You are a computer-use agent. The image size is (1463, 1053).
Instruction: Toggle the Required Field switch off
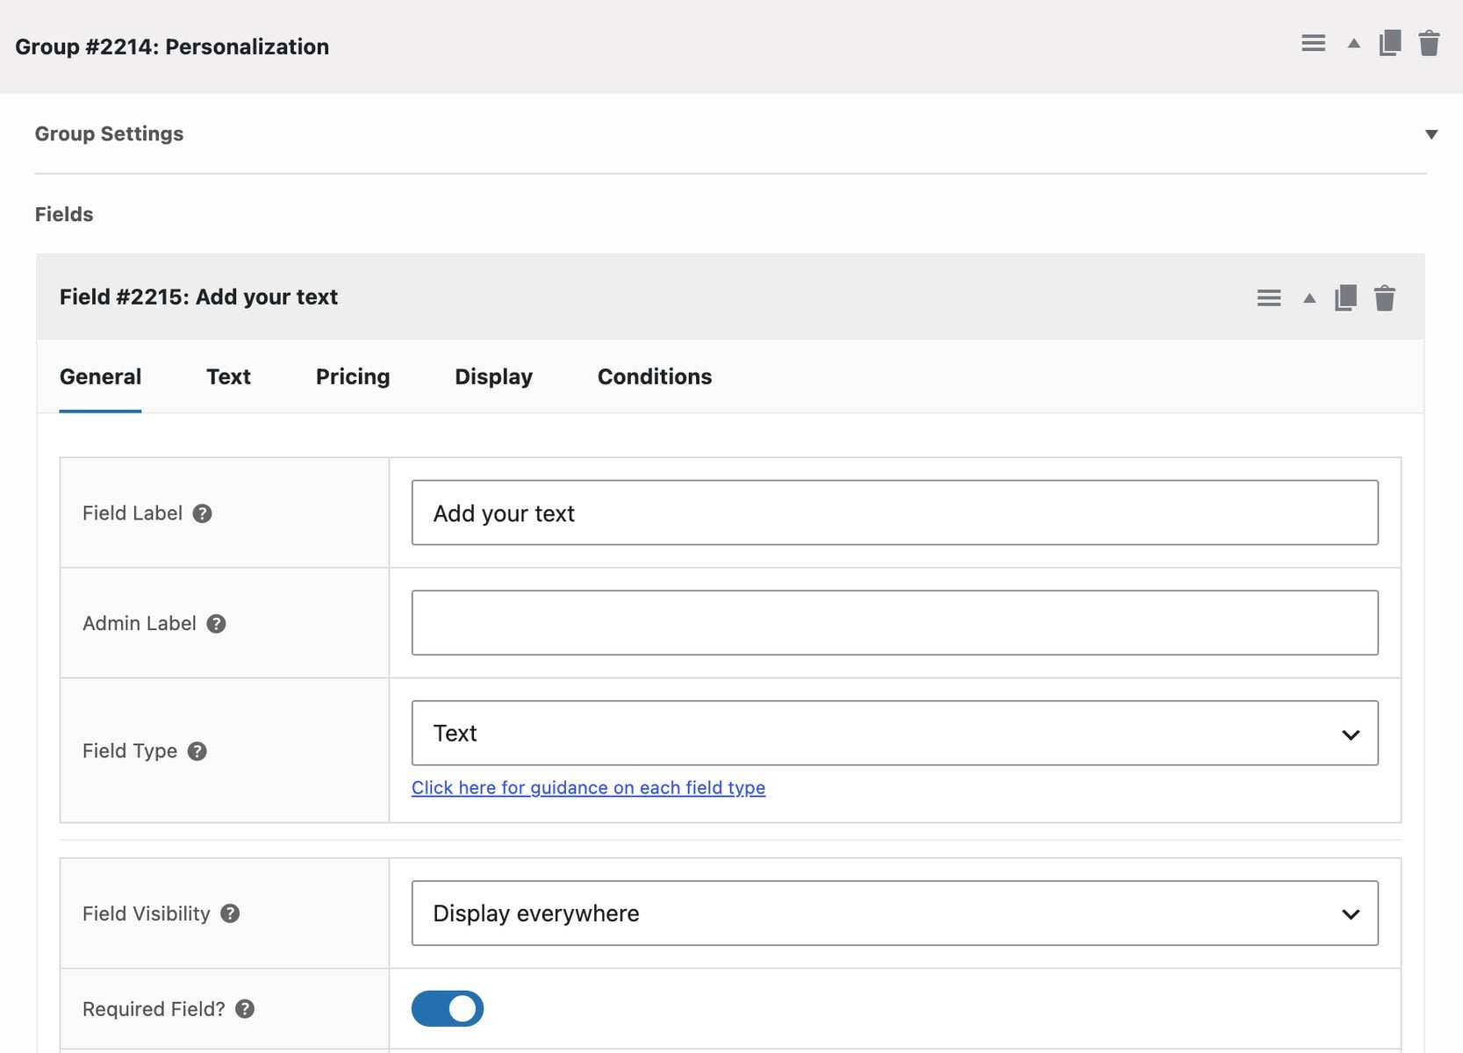coord(448,1009)
